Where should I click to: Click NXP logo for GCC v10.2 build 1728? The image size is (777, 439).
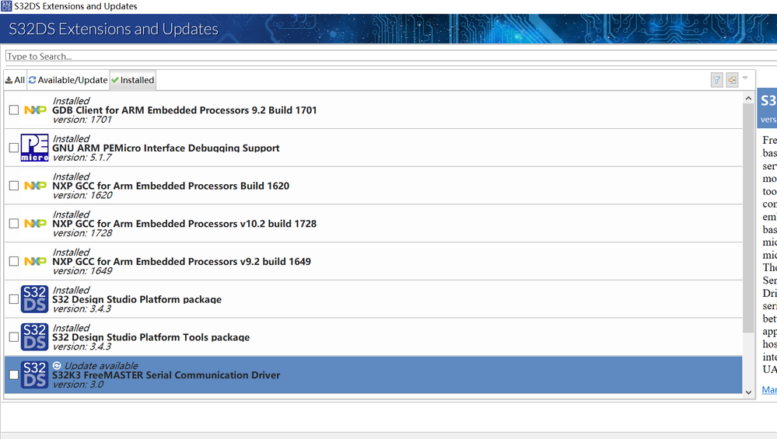tap(35, 224)
